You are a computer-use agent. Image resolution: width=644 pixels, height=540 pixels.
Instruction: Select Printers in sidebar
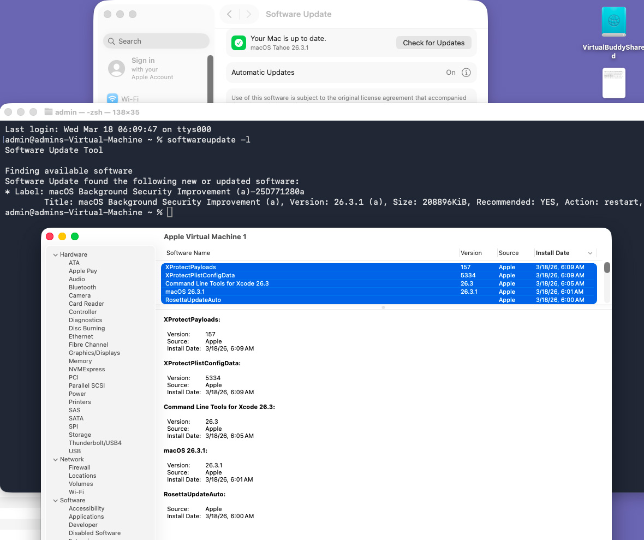(80, 402)
